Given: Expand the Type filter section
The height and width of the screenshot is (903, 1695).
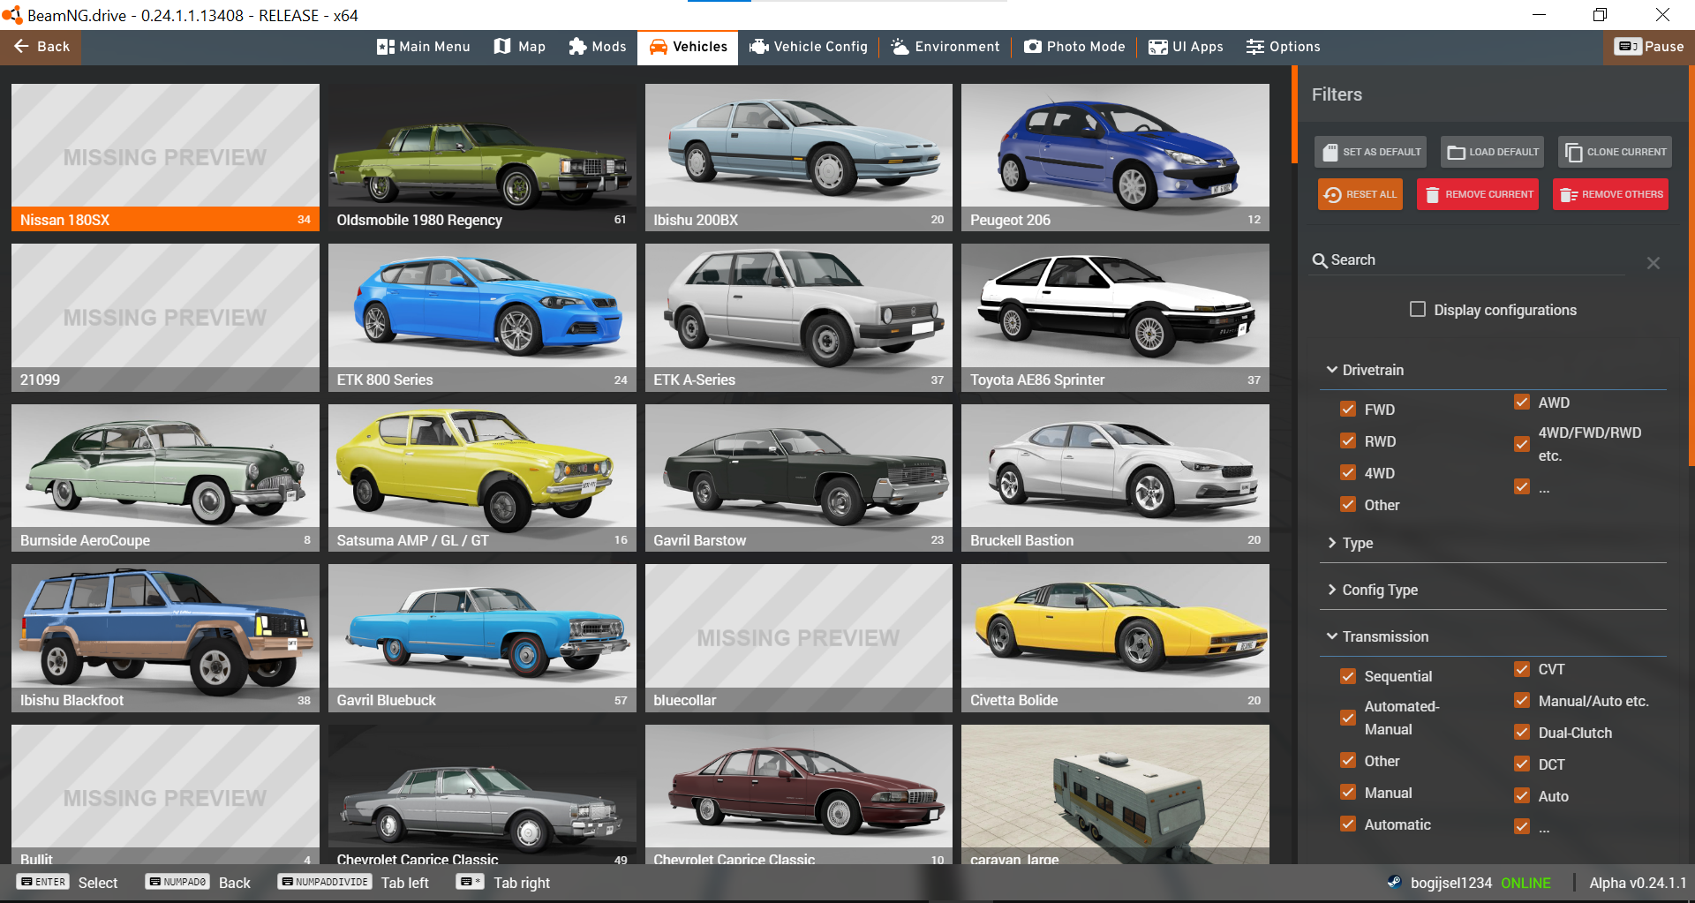Looking at the screenshot, I should tap(1351, 543).
